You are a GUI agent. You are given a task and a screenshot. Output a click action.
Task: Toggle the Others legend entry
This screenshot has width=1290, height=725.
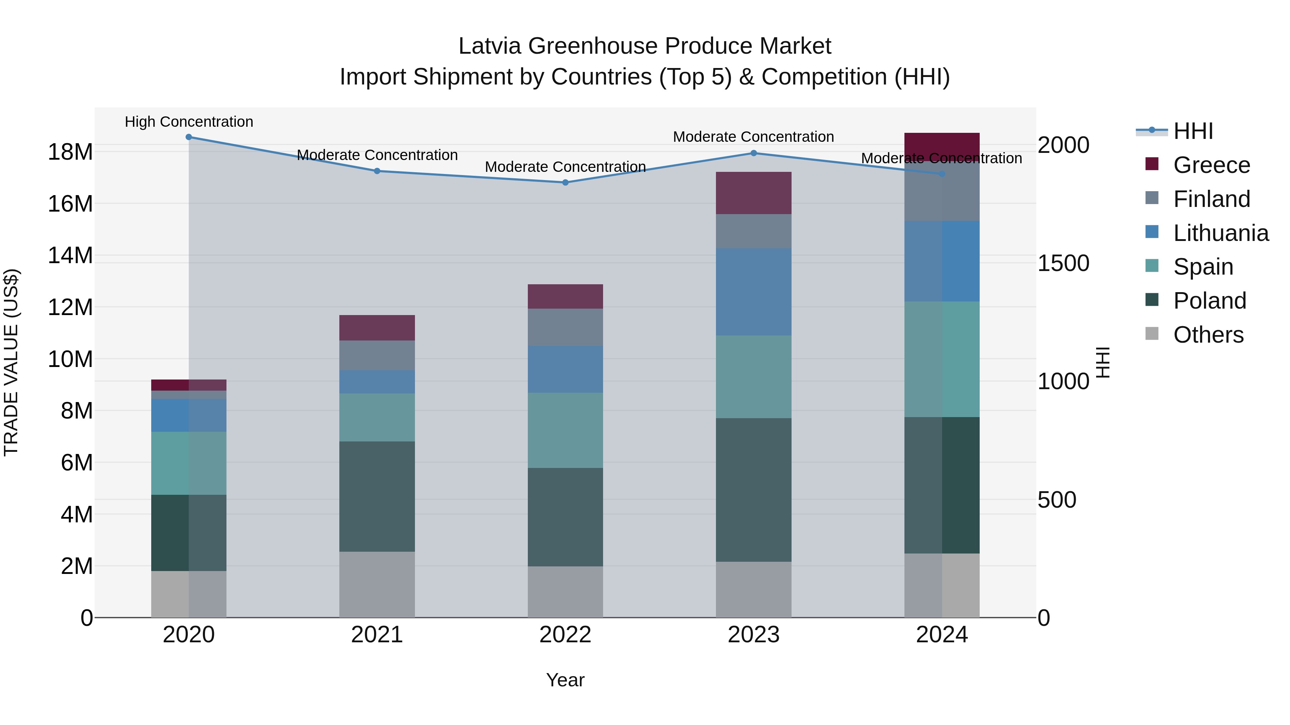1194,335
